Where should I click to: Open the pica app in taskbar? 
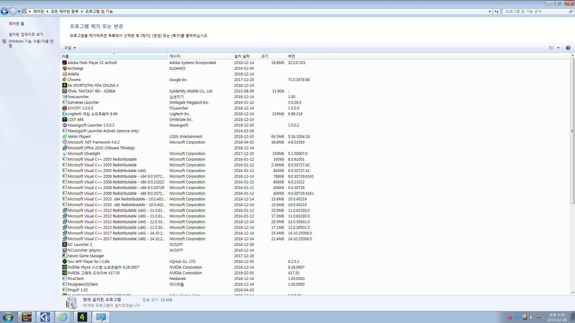click(27, 317)
